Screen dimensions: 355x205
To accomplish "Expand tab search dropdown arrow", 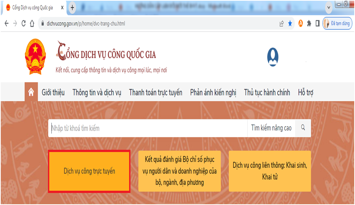I will [x=329, y=8].
